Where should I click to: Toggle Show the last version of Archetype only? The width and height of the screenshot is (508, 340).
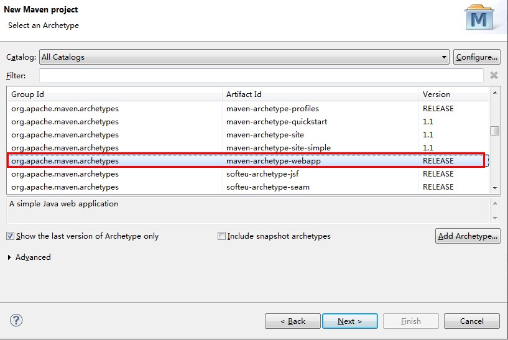click(11, 236)
